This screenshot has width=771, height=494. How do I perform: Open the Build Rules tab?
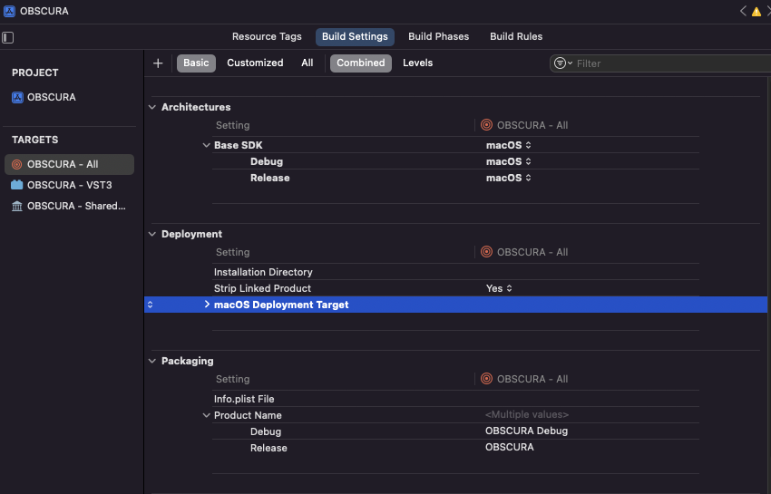(516, 36)
